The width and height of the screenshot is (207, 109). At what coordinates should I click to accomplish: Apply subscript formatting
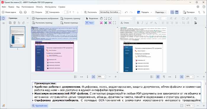click(156, 23)
